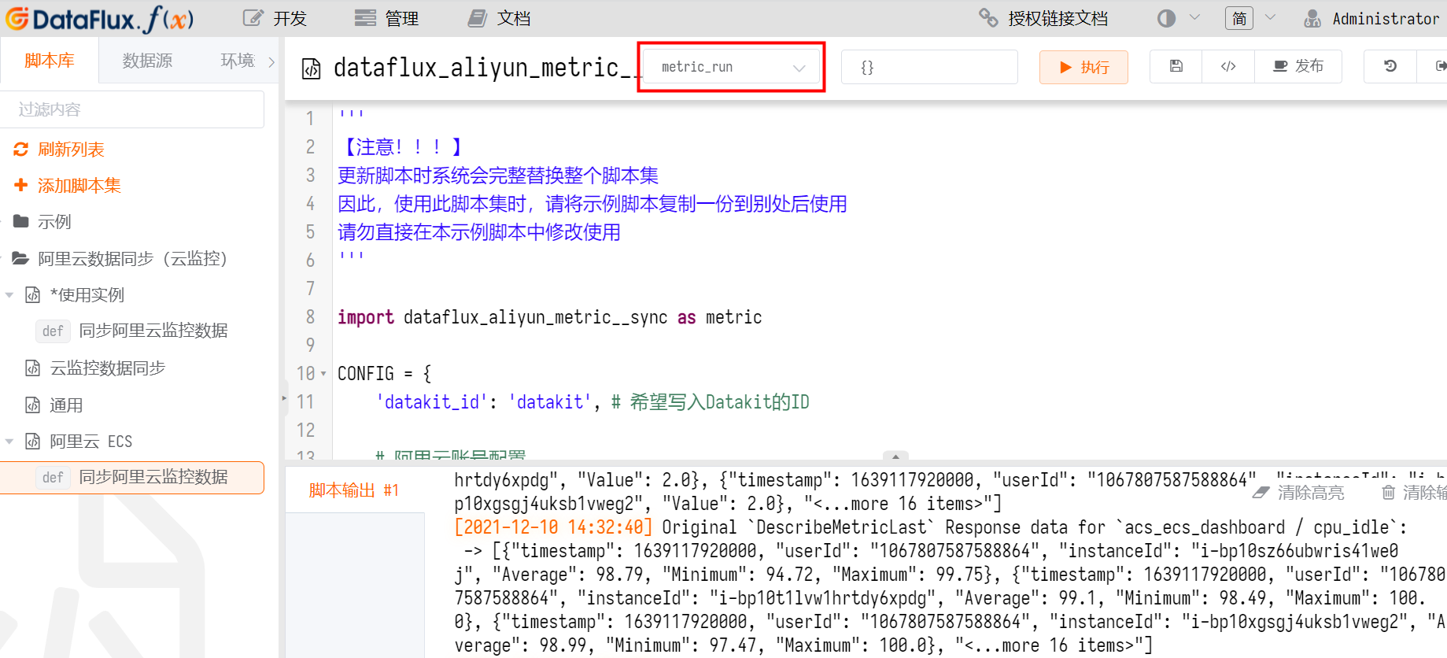The image size is (1447, 658).
Task: Select the 云监控数据同步 script
Action: 107,368
